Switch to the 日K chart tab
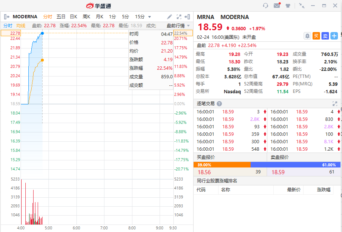The image size is (342, 232). pos(73,17)
